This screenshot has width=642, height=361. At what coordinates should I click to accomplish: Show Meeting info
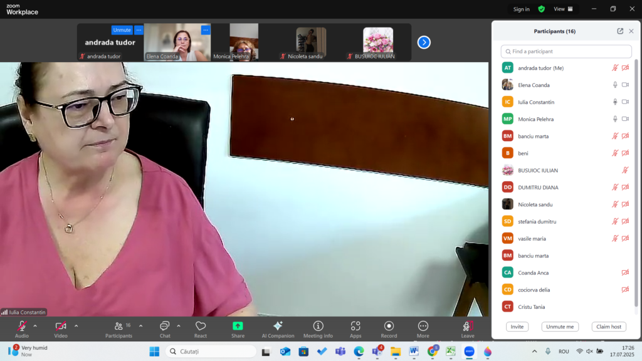tap(318, 328)
